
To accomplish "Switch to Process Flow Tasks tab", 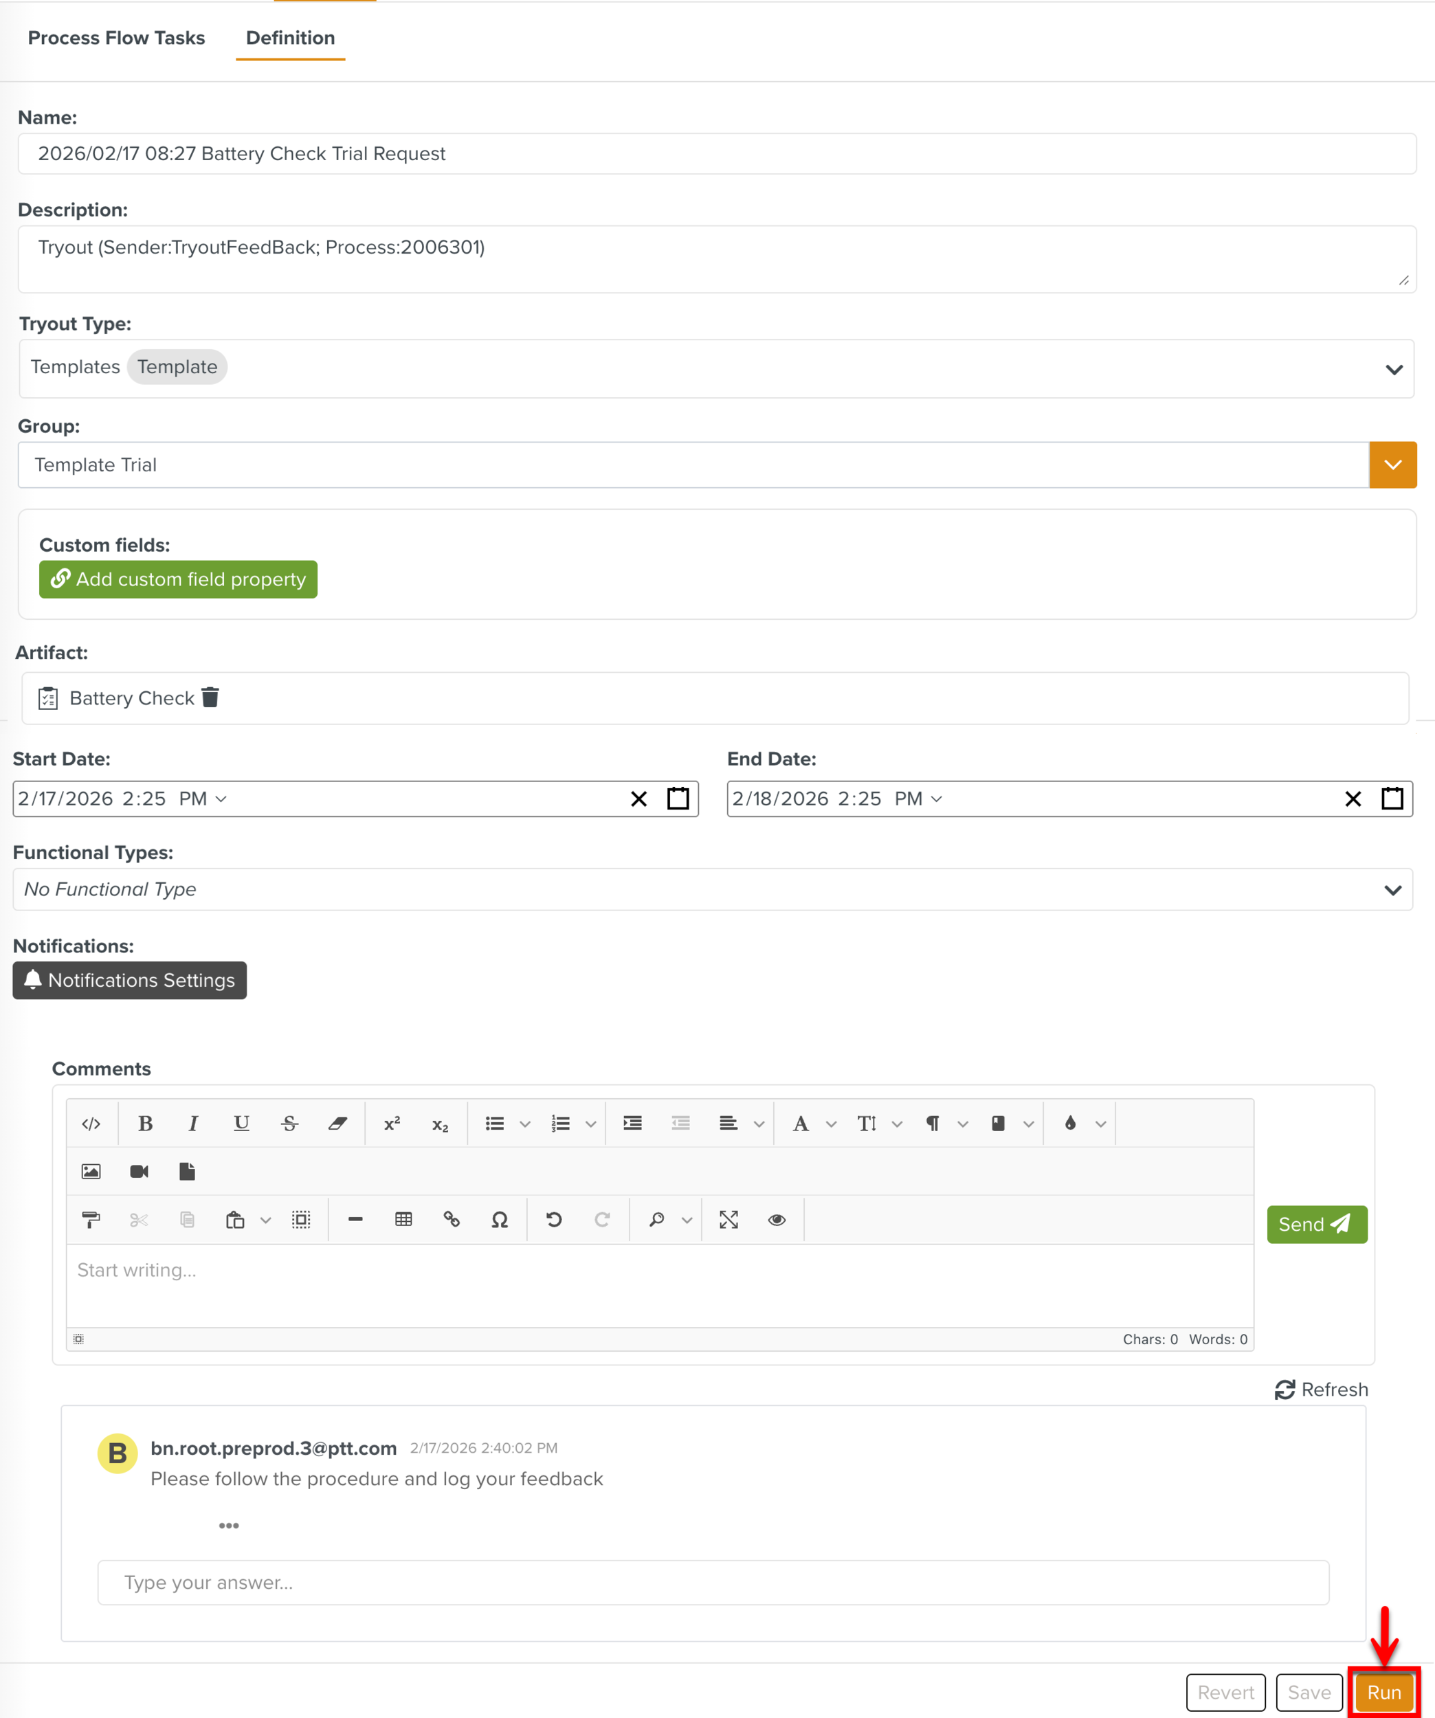I will click(116, 38).
